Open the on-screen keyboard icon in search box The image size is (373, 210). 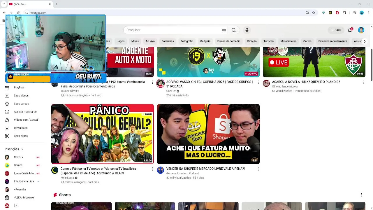click(x=224, y=30)
